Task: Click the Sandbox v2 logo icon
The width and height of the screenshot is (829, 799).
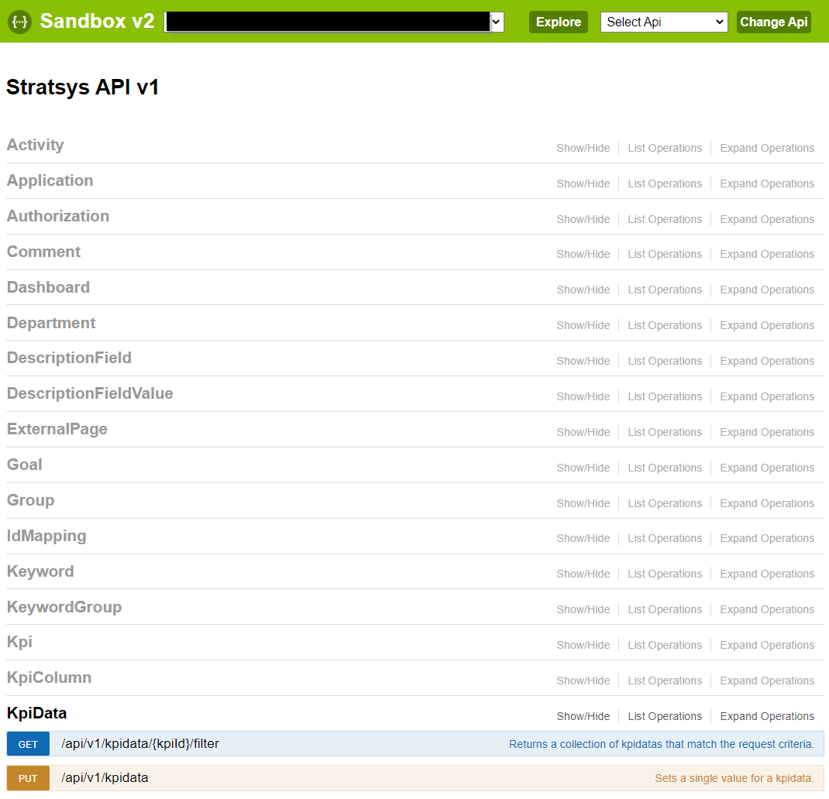Action: [x=19, y=22]
